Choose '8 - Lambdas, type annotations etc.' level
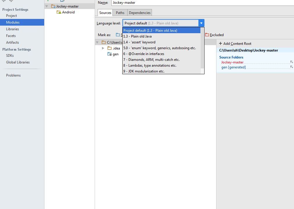Screen dimensions: 294x209 pos(150,65)
